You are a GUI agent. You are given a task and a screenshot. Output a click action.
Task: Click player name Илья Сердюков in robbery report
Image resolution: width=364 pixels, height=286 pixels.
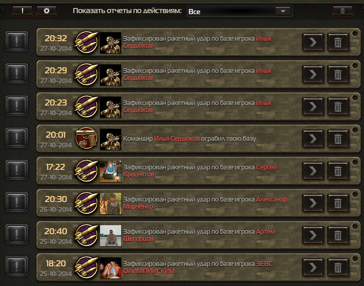click(177, 139)
